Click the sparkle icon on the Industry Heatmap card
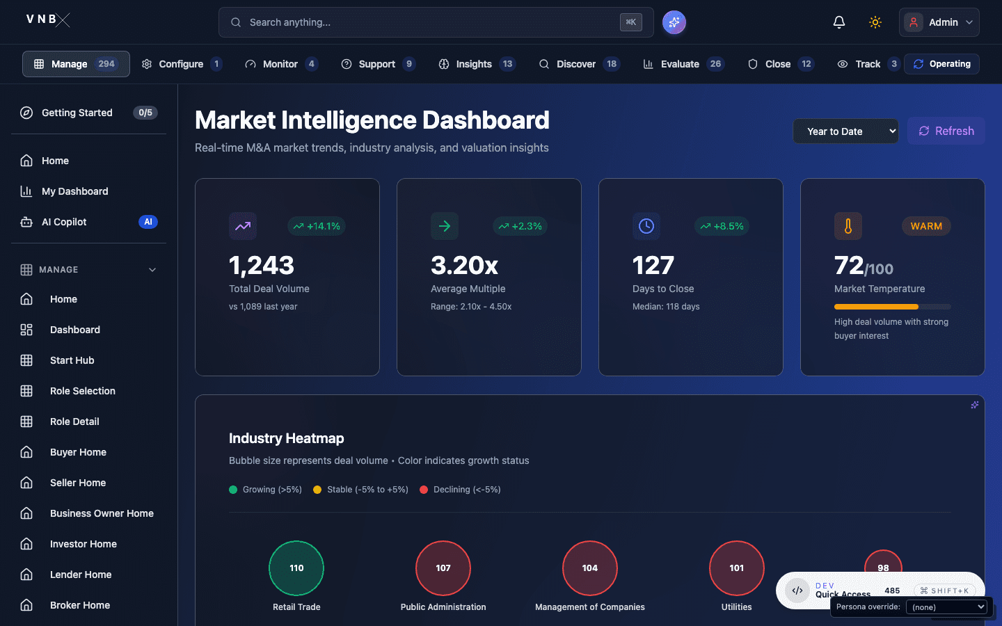The height and width of the screenshot is (626, 1002). [x=975, y=404]
